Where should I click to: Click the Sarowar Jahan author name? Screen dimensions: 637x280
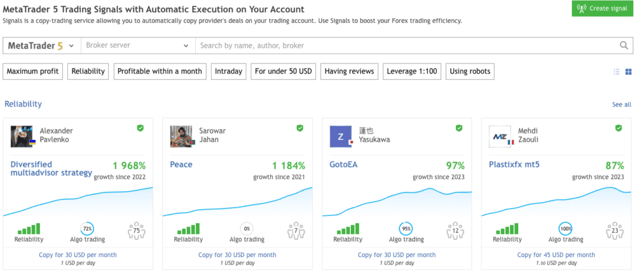click(x=212, y=135)
